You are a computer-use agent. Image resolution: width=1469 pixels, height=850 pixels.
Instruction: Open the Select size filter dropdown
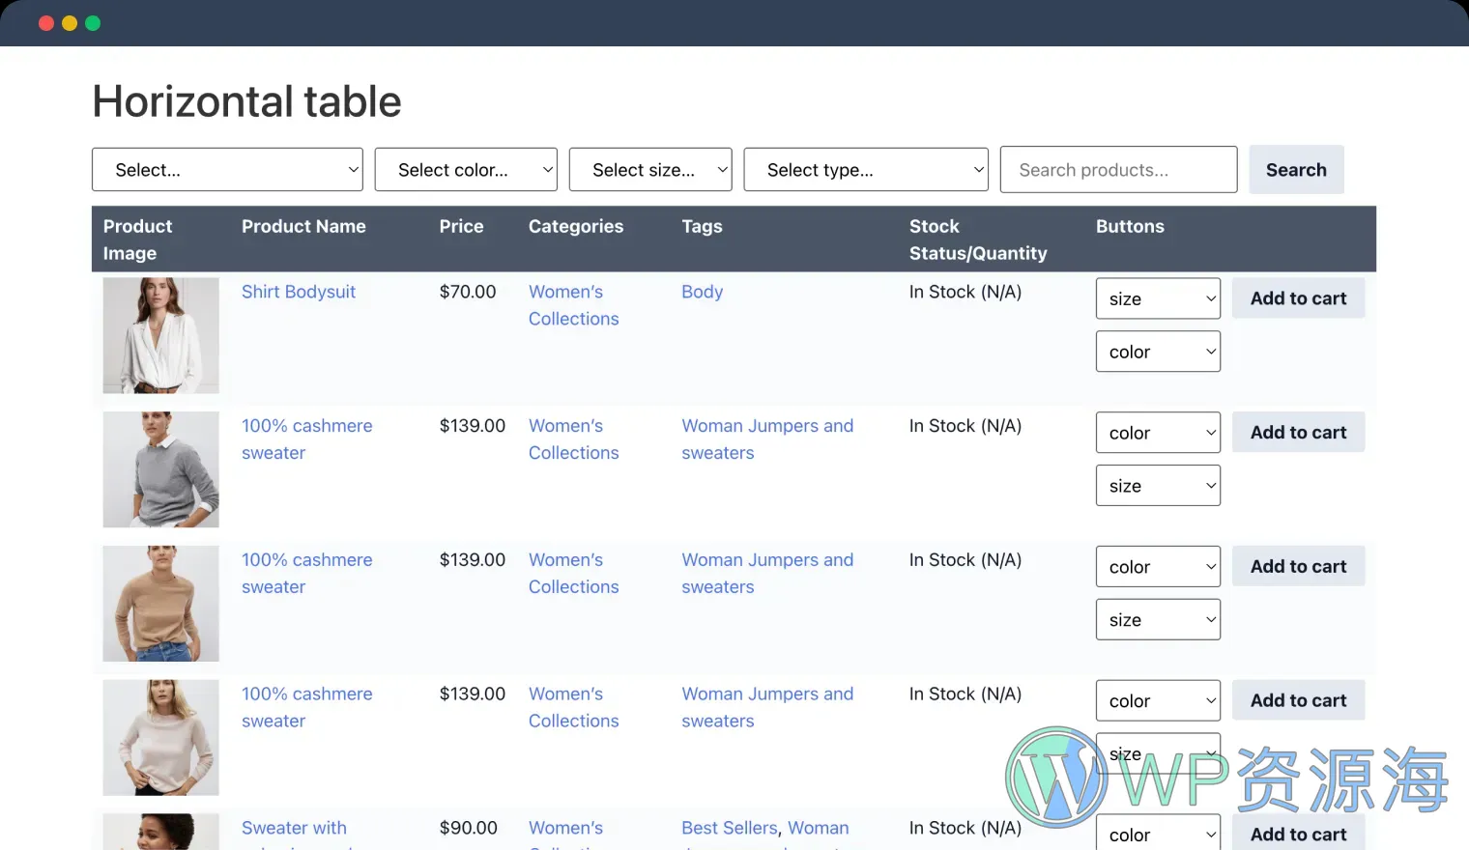(x=649, y=170)
